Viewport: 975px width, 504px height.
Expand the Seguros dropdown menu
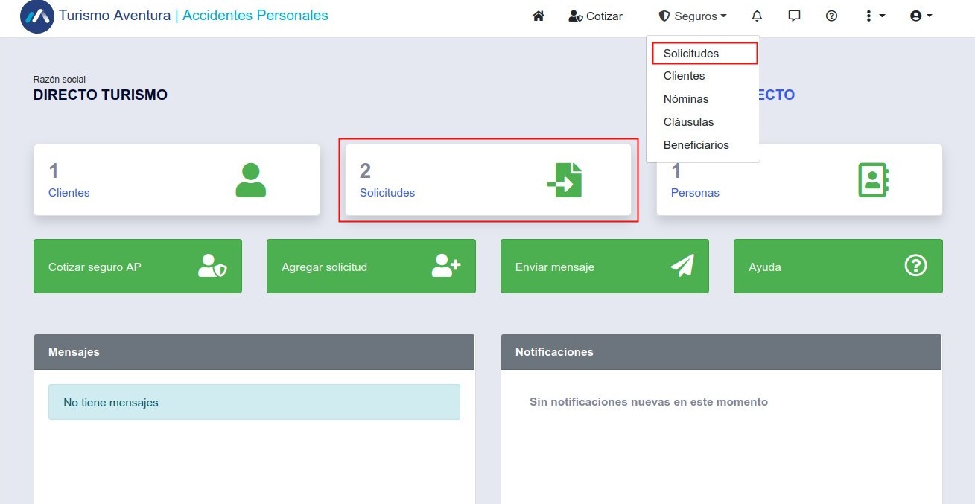point(693,16)
